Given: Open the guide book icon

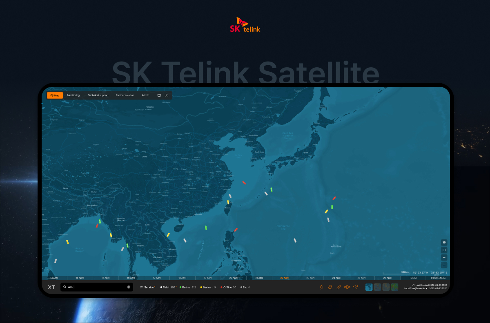Looking at the screenshot, I should click(x=159, y=95).
